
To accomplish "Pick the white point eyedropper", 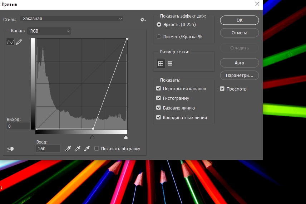I will [x=87, y=149].
